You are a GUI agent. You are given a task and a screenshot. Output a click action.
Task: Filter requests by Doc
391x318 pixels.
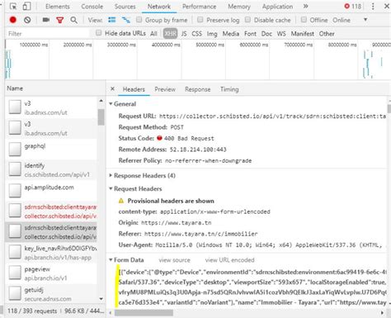(x=266, y=34)
